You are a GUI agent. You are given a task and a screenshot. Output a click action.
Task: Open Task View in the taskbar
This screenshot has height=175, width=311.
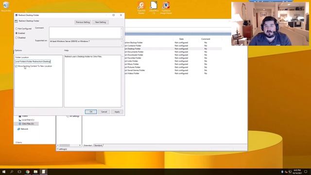click(19, 172)
